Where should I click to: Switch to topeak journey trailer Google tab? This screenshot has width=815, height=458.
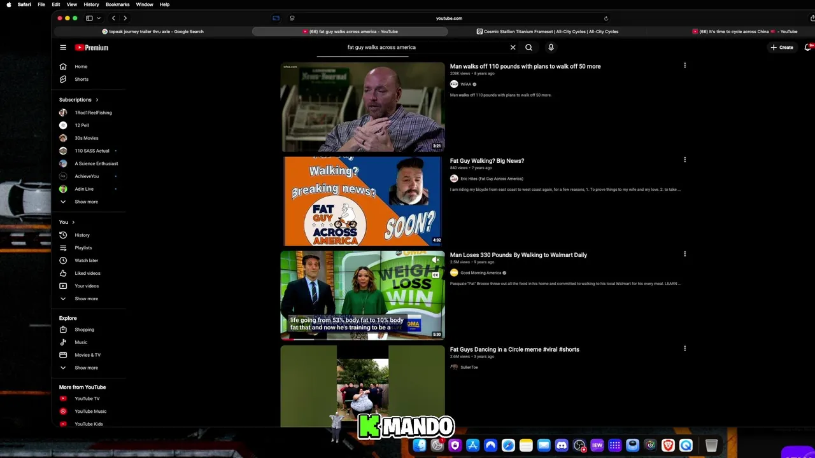point(153,31)
